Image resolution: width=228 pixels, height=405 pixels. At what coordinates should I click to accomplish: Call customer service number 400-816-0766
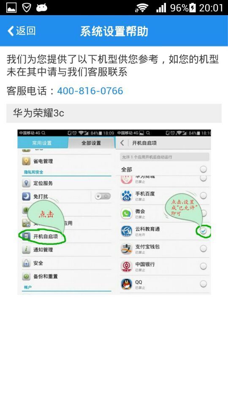click(90, 91)
